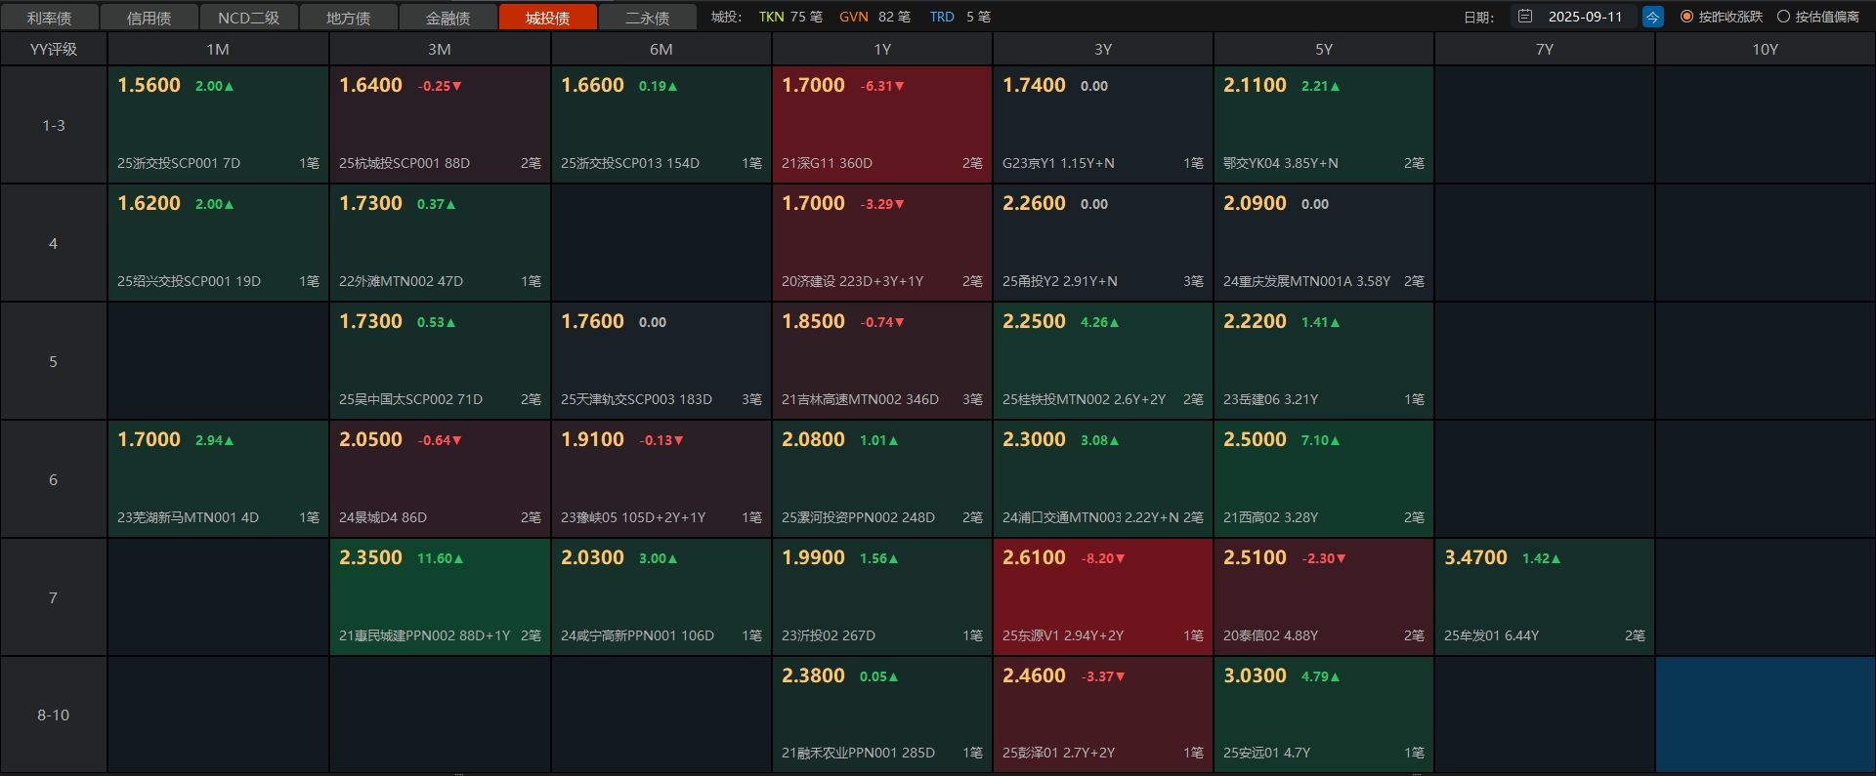Click the 10Y column header
The image size is (1876, 776).
[x=1766, y=49]
